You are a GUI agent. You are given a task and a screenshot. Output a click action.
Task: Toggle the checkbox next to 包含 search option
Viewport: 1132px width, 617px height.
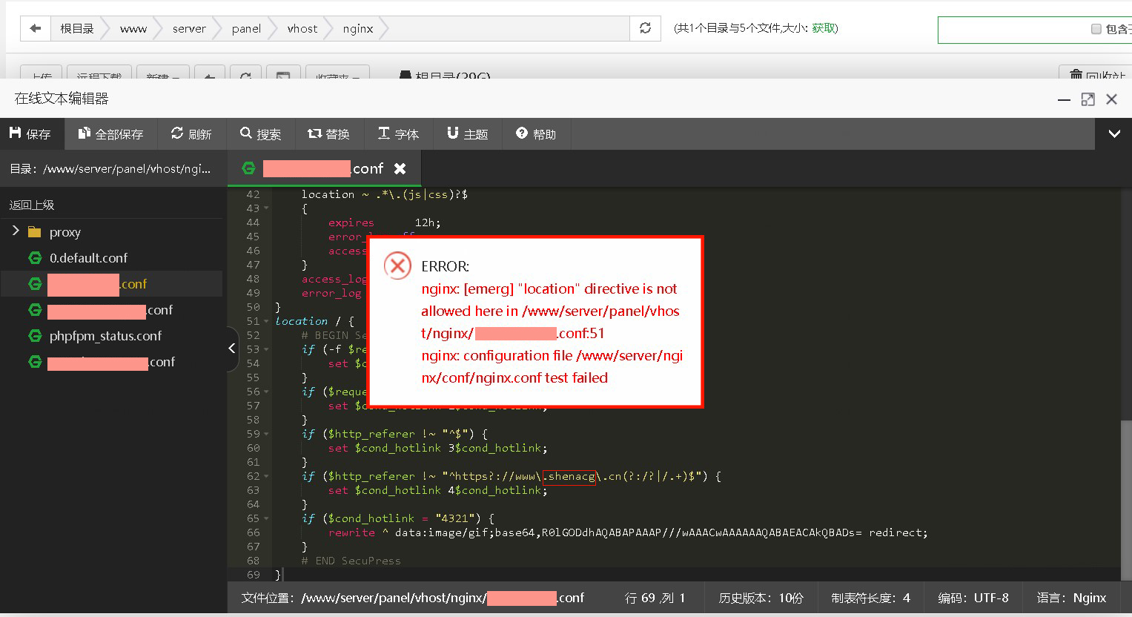tap(1096, 29)
